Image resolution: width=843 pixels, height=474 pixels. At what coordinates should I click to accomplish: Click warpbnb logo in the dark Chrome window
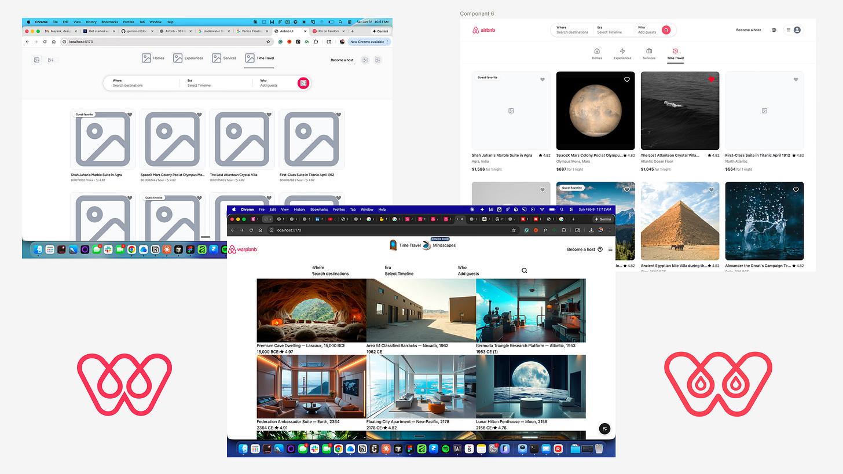(x=243, y=249)
